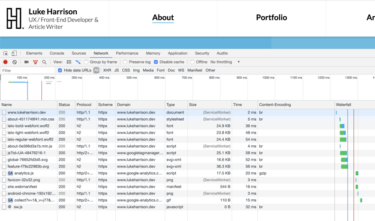Stop recording network log (red circle)
375x221 pixels.
pyautogui.click(x=5, y=62)
